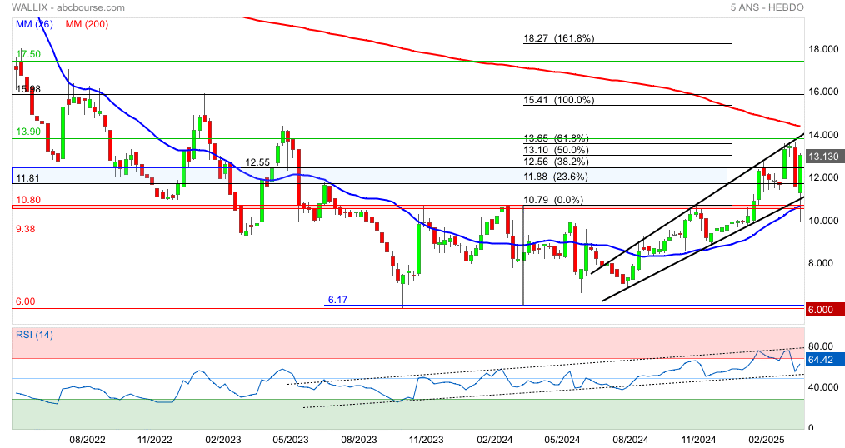Click the 6.00 red support label
The image size is (845, 448).
click(25, 301)
